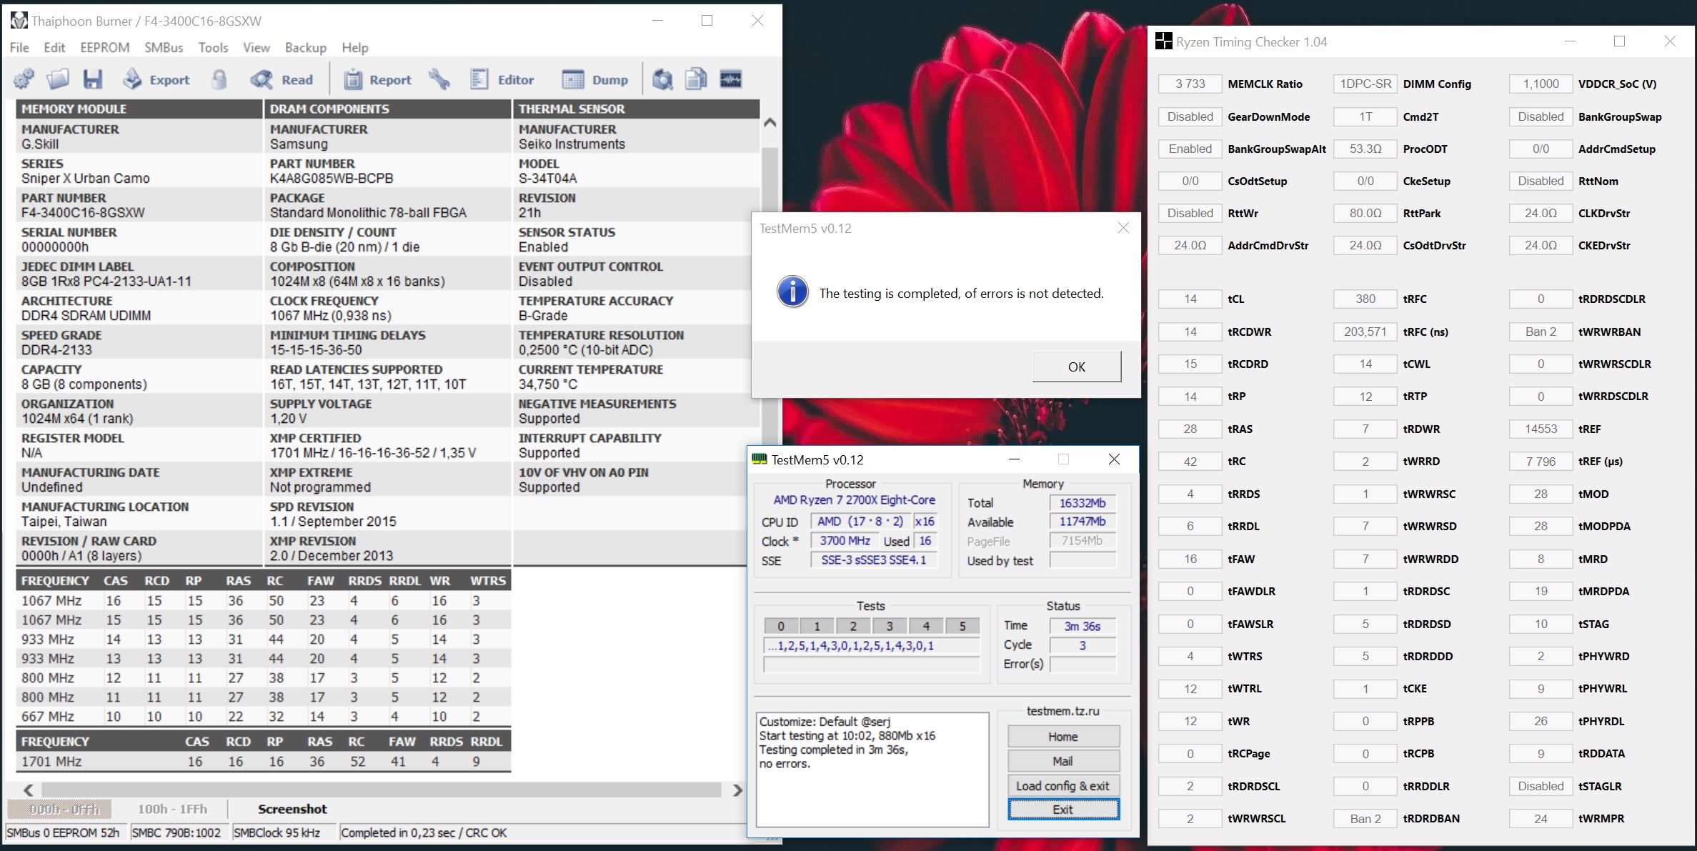
Task: Click the padlock write-protection icon
Action: tap(219, 79)
